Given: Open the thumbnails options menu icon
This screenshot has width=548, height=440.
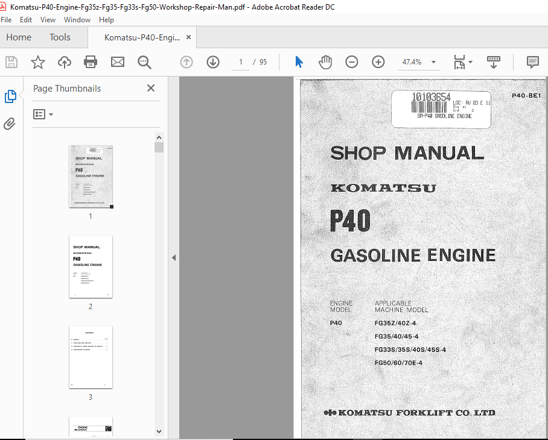Looking at the screenshot, I should point(39,114).
